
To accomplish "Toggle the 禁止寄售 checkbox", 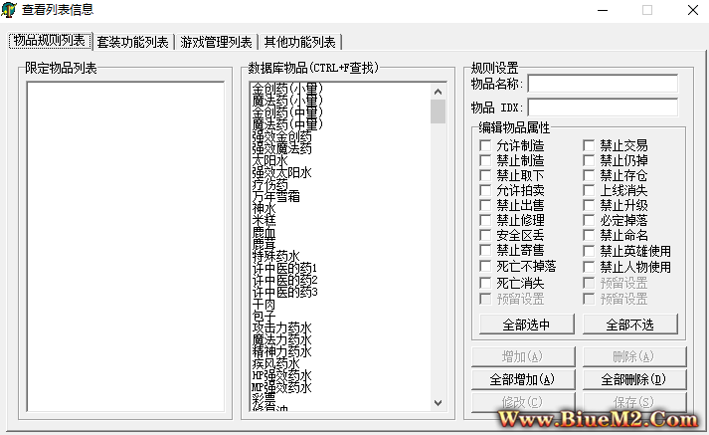I will coord(485,250).
